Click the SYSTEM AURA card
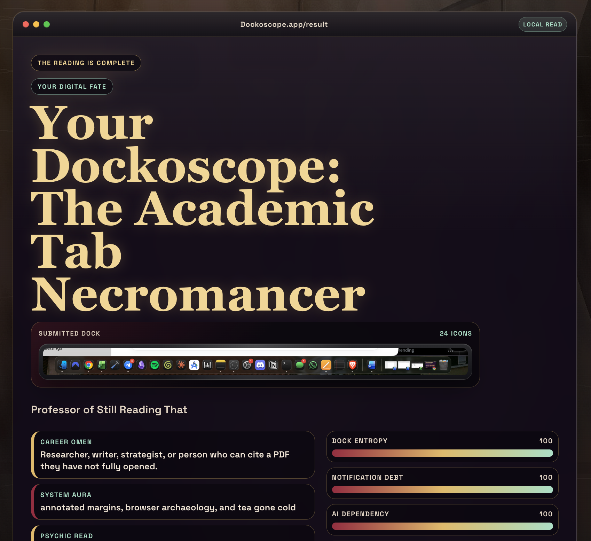This screenshot has width=591, height=541. [173, 502]
